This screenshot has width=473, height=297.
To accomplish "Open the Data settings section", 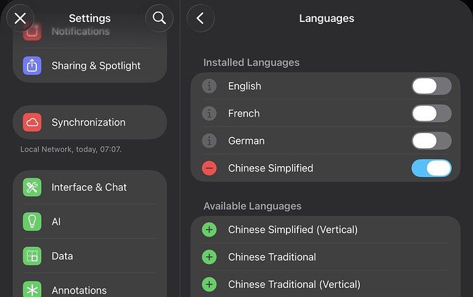I will pos(90,257).
